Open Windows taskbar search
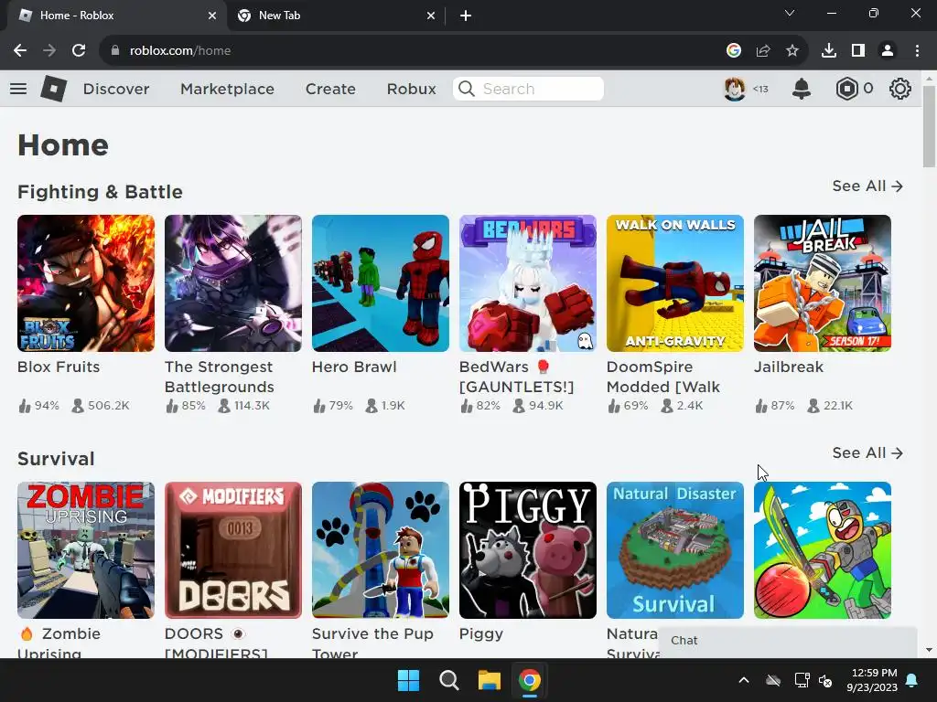937x702 pixels. tap(448, 680)
